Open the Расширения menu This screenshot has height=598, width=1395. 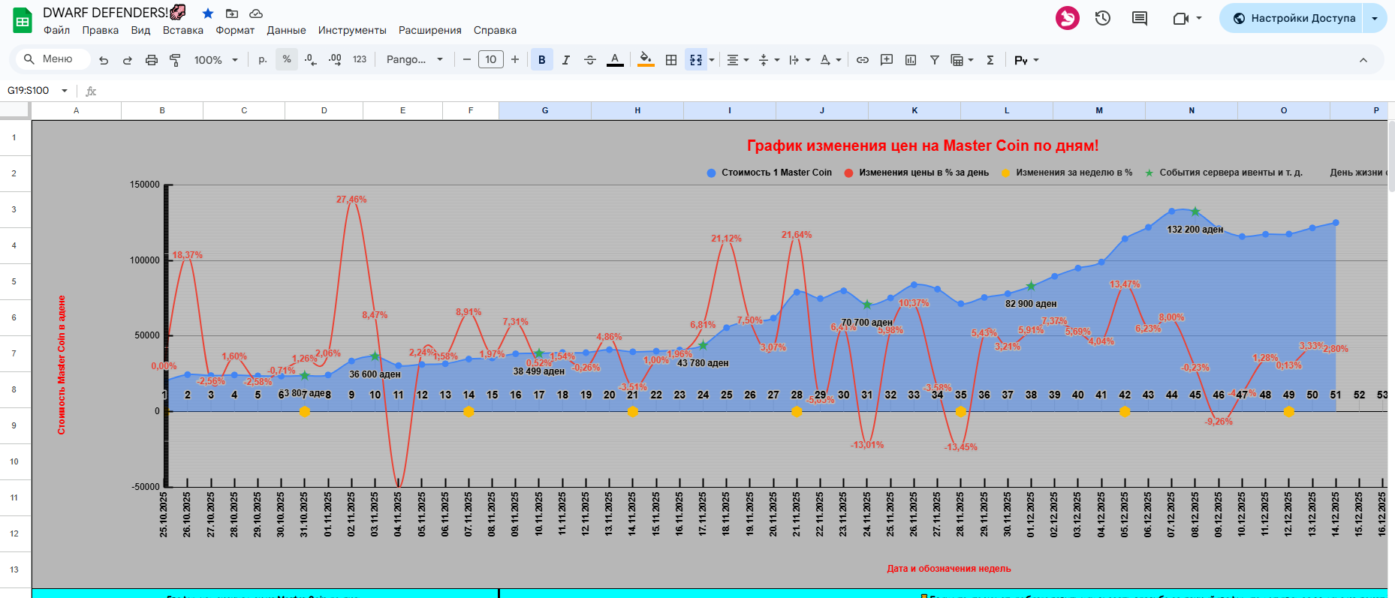pyautogui.click(x=429, y=30)
